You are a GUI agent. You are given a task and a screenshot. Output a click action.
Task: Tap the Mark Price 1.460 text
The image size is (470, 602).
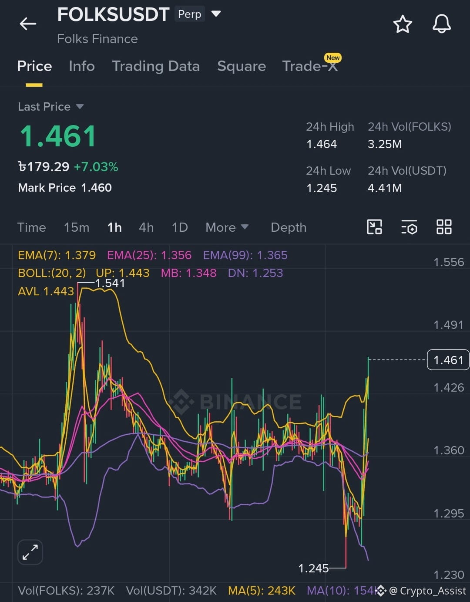(65, 188)
